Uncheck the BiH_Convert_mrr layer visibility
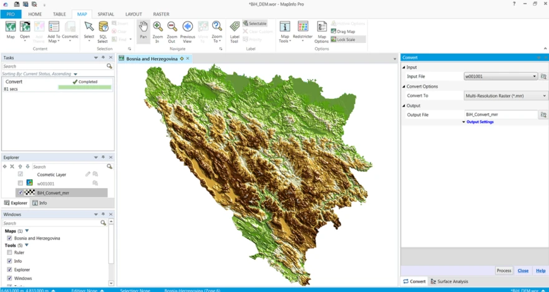This screenshot has height=292, width=549. [x=21, y=192]
